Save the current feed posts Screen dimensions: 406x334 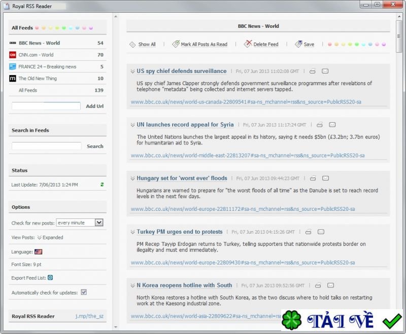(x=305, y=44)
